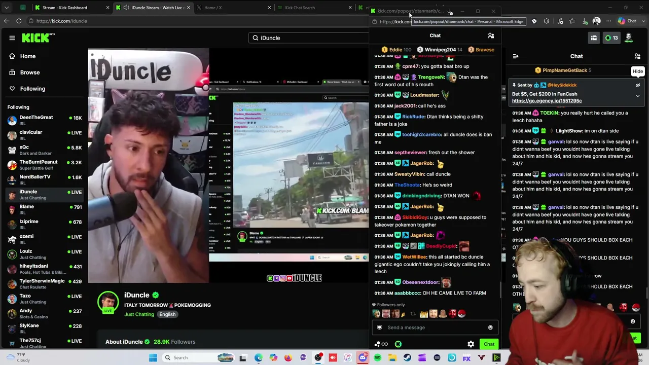Open Edge favorites star icon

pyautogui.click(x=572, y=21)
